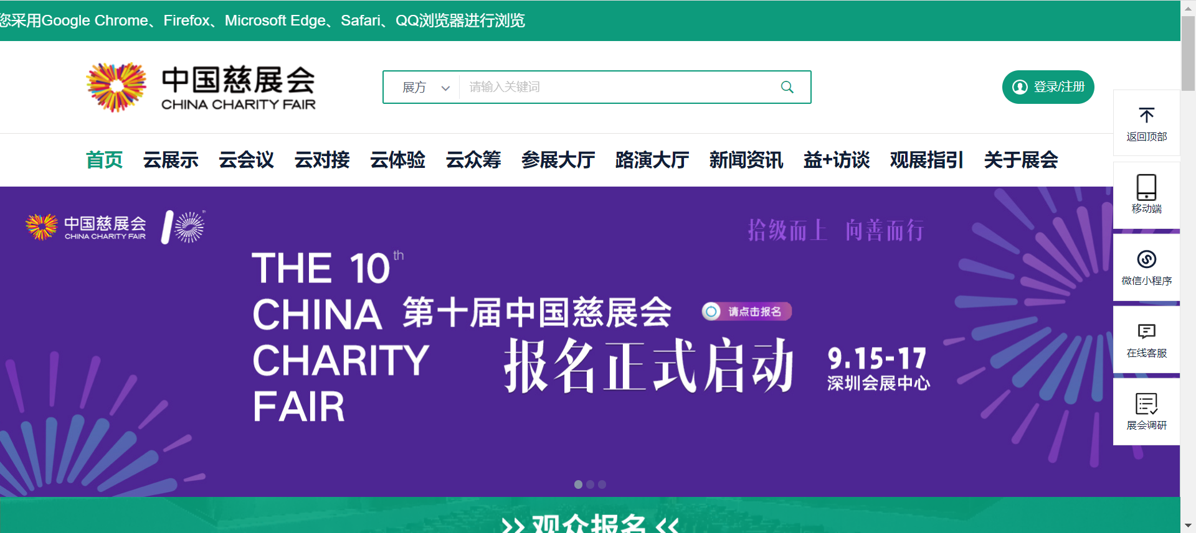Open the mobile version phone icon
Screen dimensions: 1196x533
1146,187
